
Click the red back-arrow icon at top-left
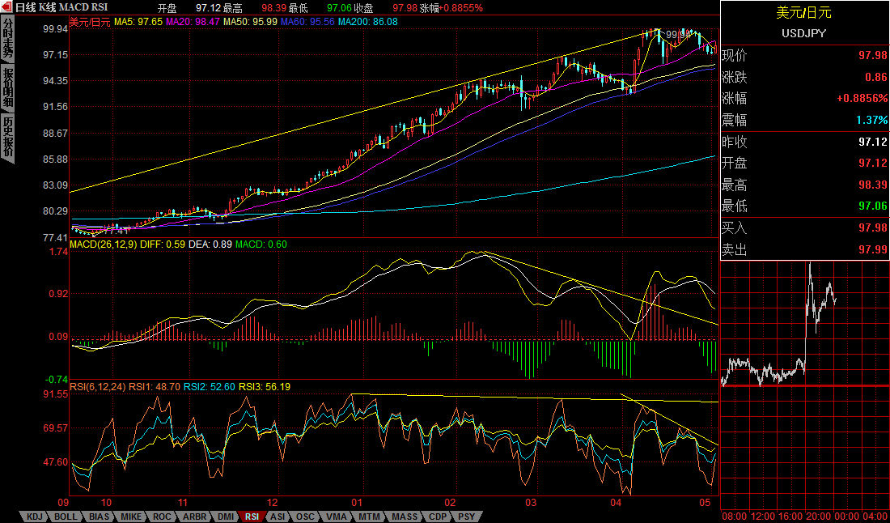6,6
